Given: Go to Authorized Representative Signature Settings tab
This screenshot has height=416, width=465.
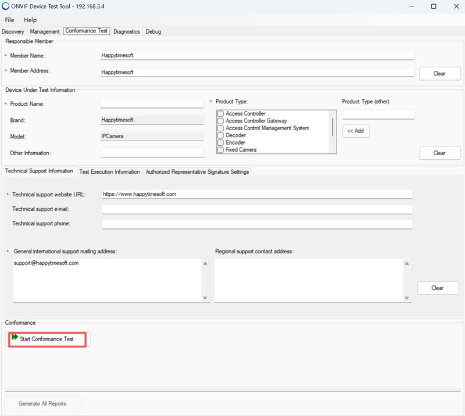Looking at the screenshot, I should click(197, 172).
